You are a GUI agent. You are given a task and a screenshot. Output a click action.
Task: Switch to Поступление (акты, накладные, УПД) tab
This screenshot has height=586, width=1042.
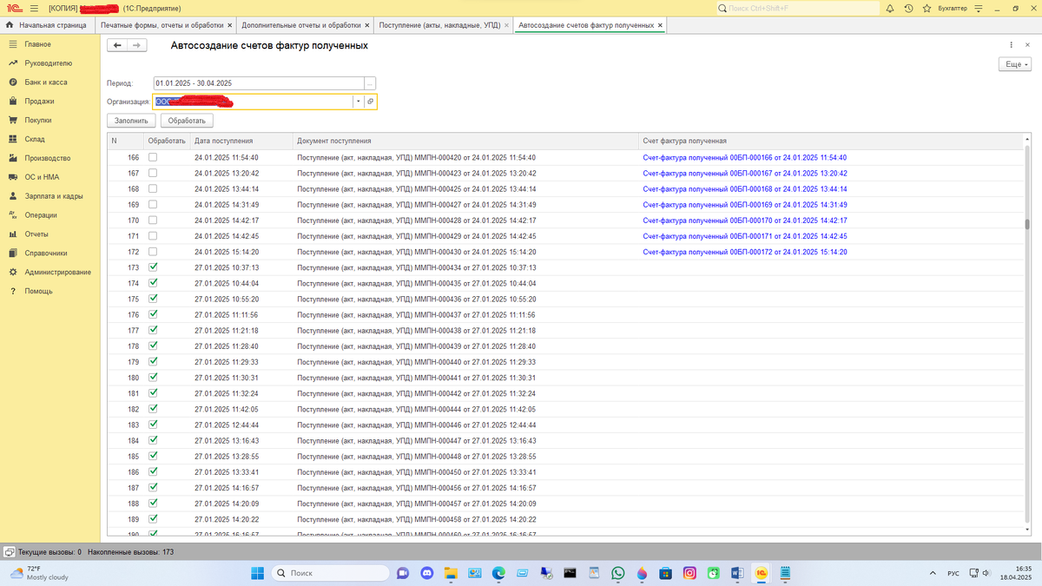coord(439,25)
